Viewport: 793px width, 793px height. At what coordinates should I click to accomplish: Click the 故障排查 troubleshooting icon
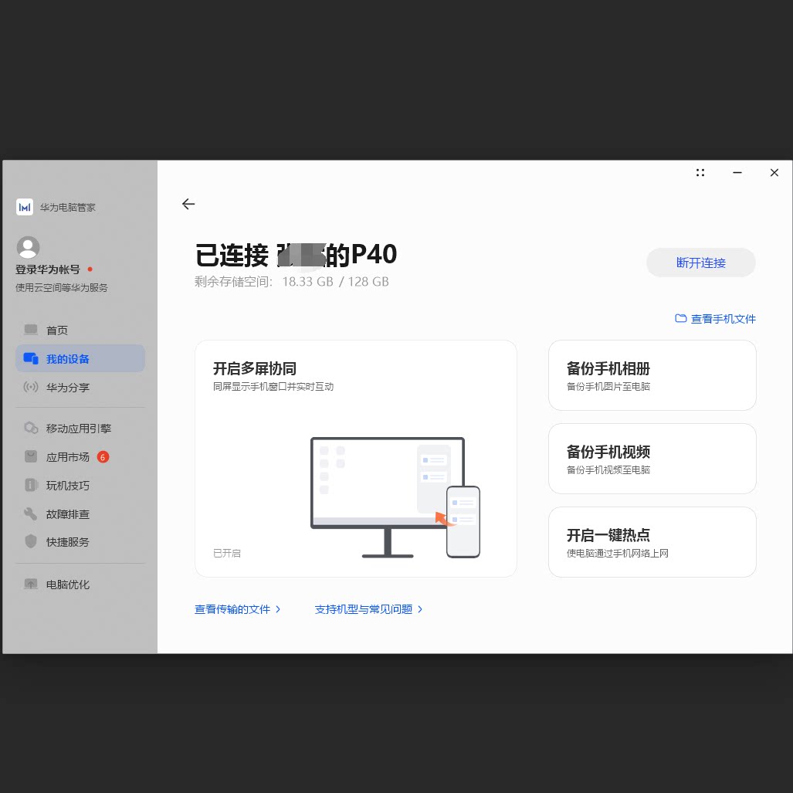point(31,513)
